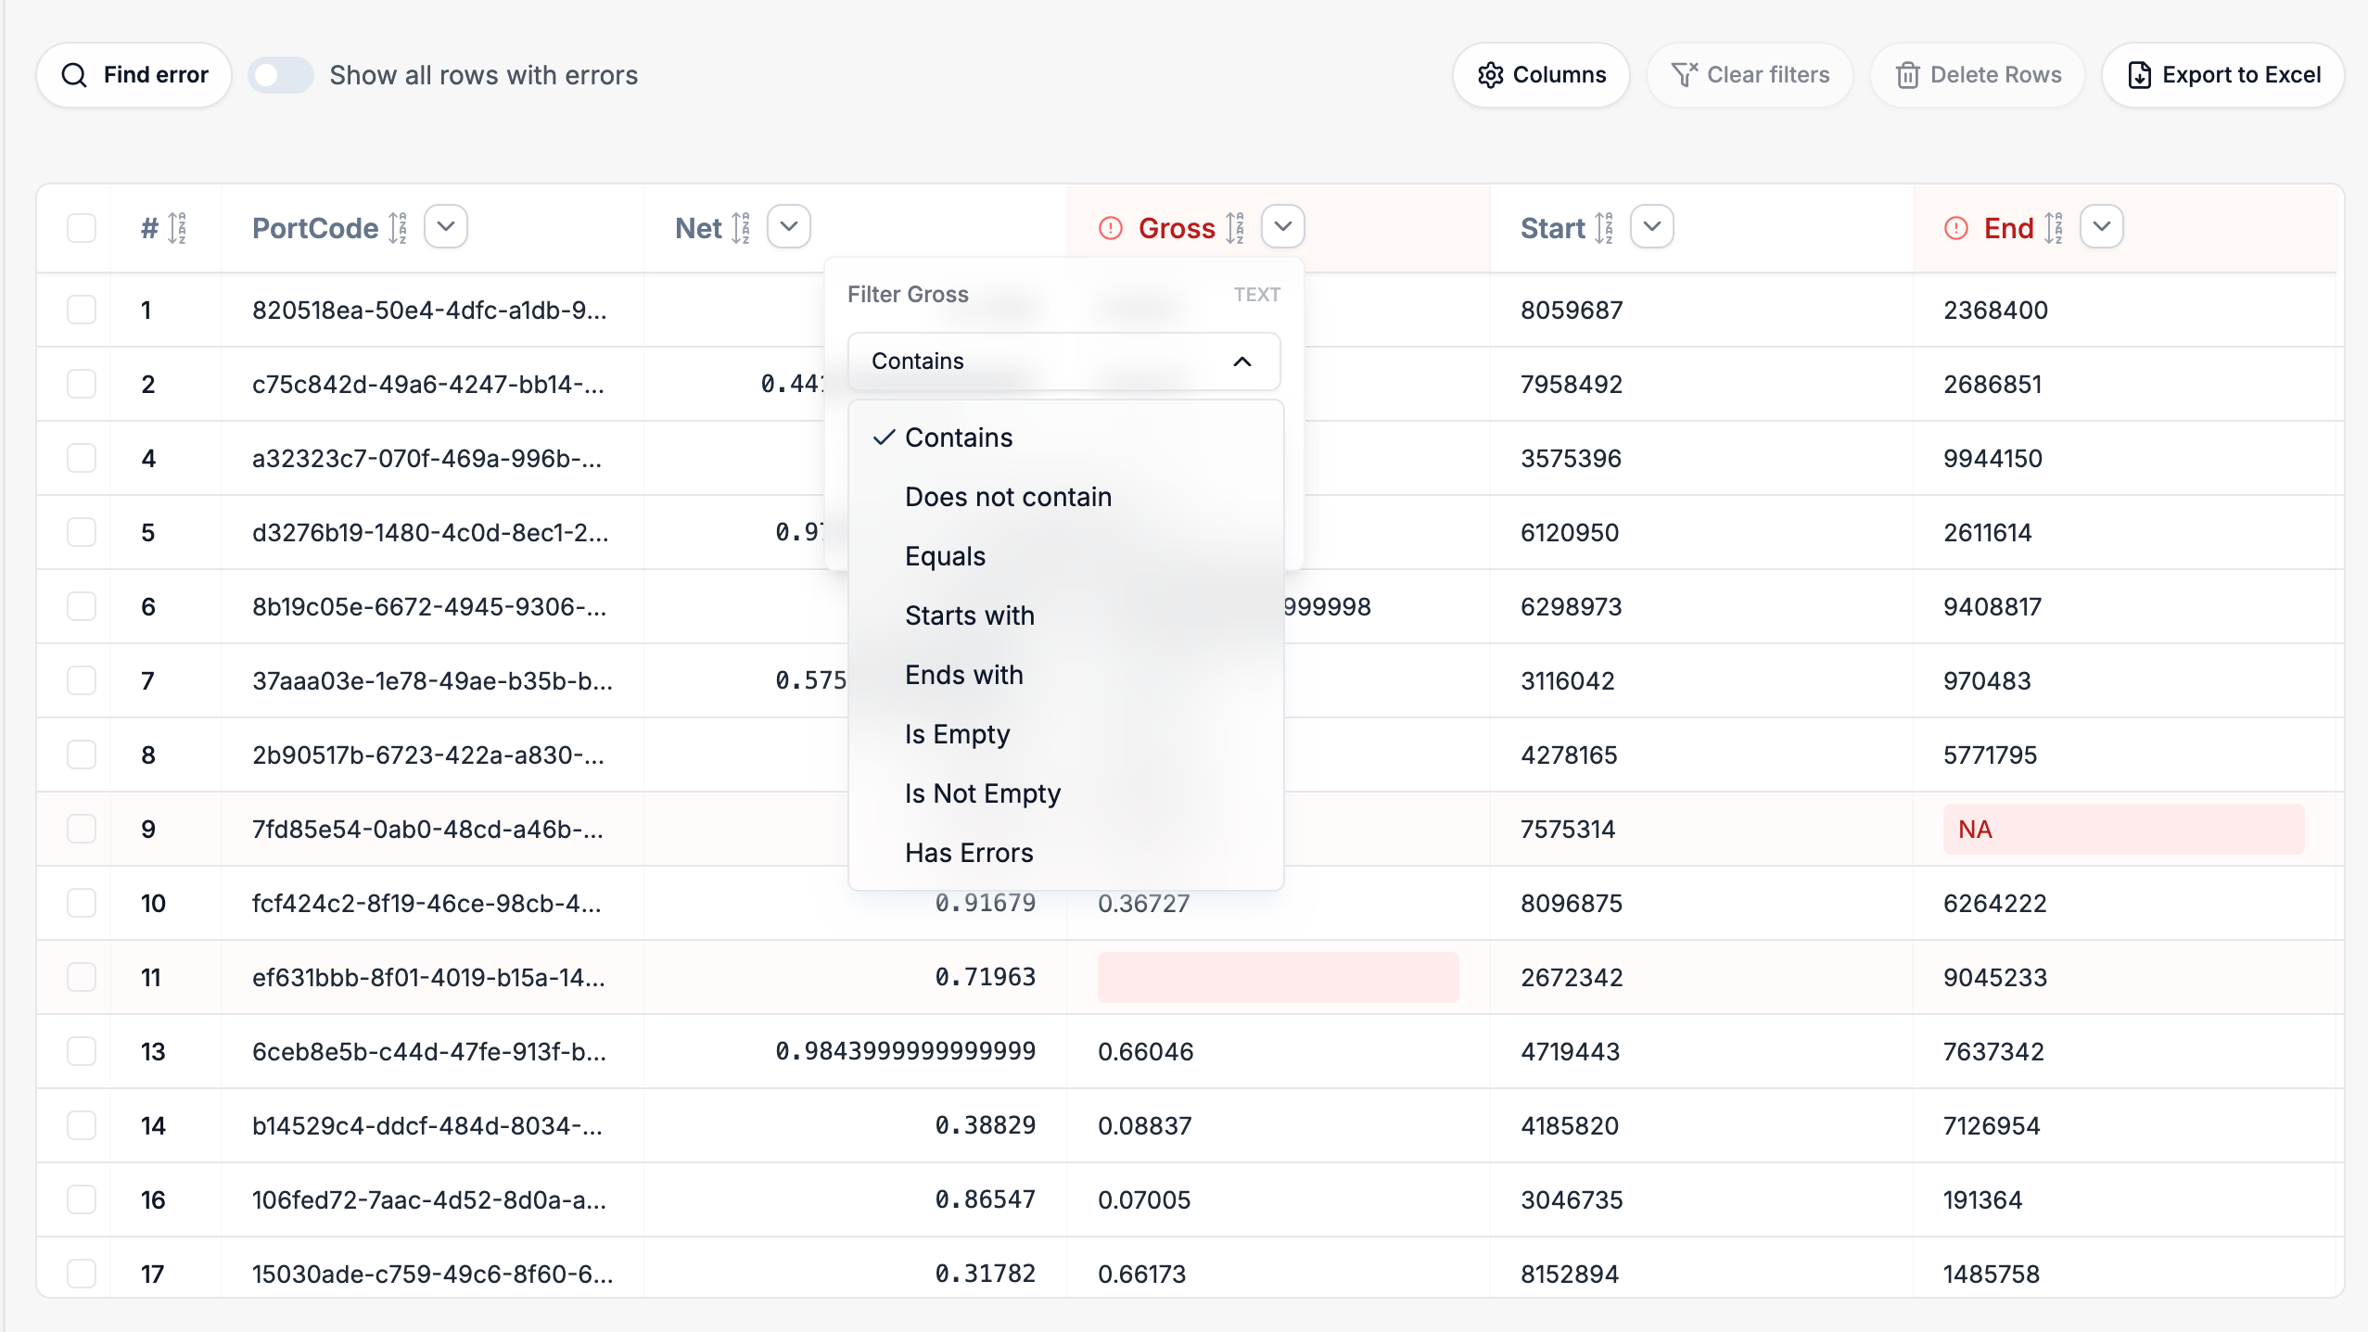This screenshot has height=1332, width=2368.
Task: Toggle Show all rows with errors switch
Action: click(281, 75)
